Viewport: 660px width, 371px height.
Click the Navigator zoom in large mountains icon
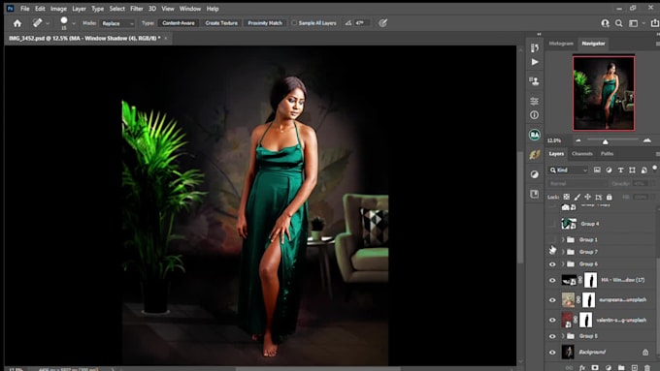click(647, 140)
